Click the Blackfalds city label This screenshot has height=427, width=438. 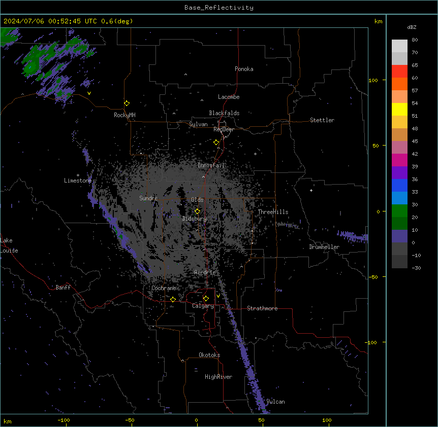[224, 113]
